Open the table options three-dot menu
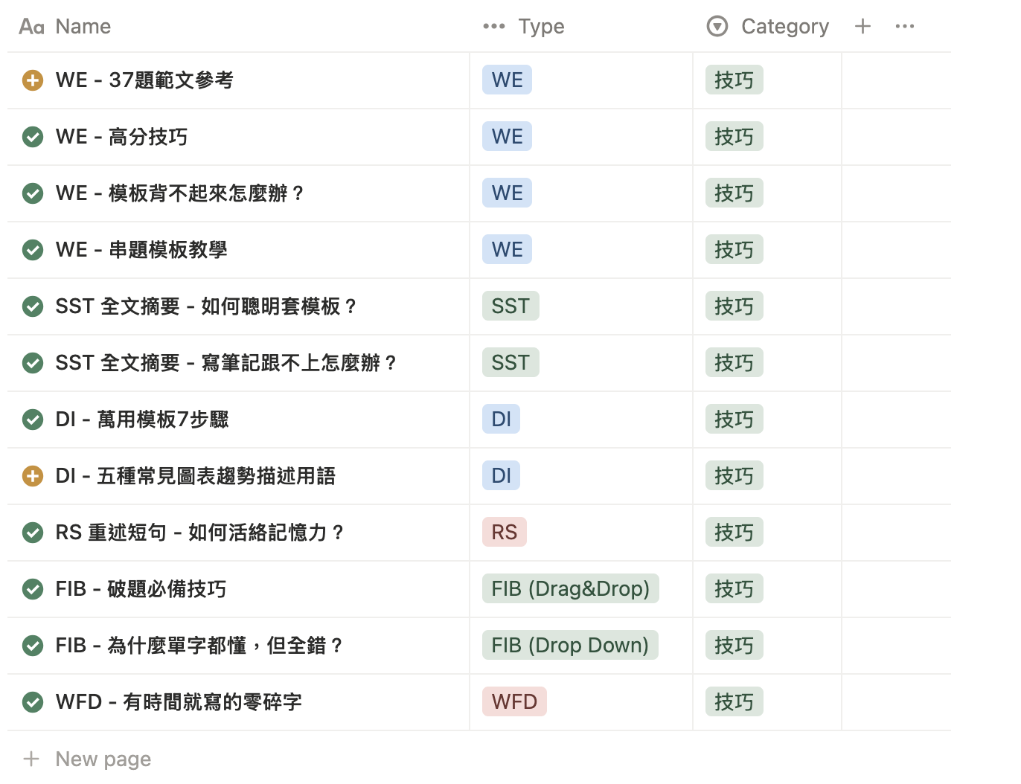Screen dimensions: 1021x784 pyautogui.click(x=905, y=27)
